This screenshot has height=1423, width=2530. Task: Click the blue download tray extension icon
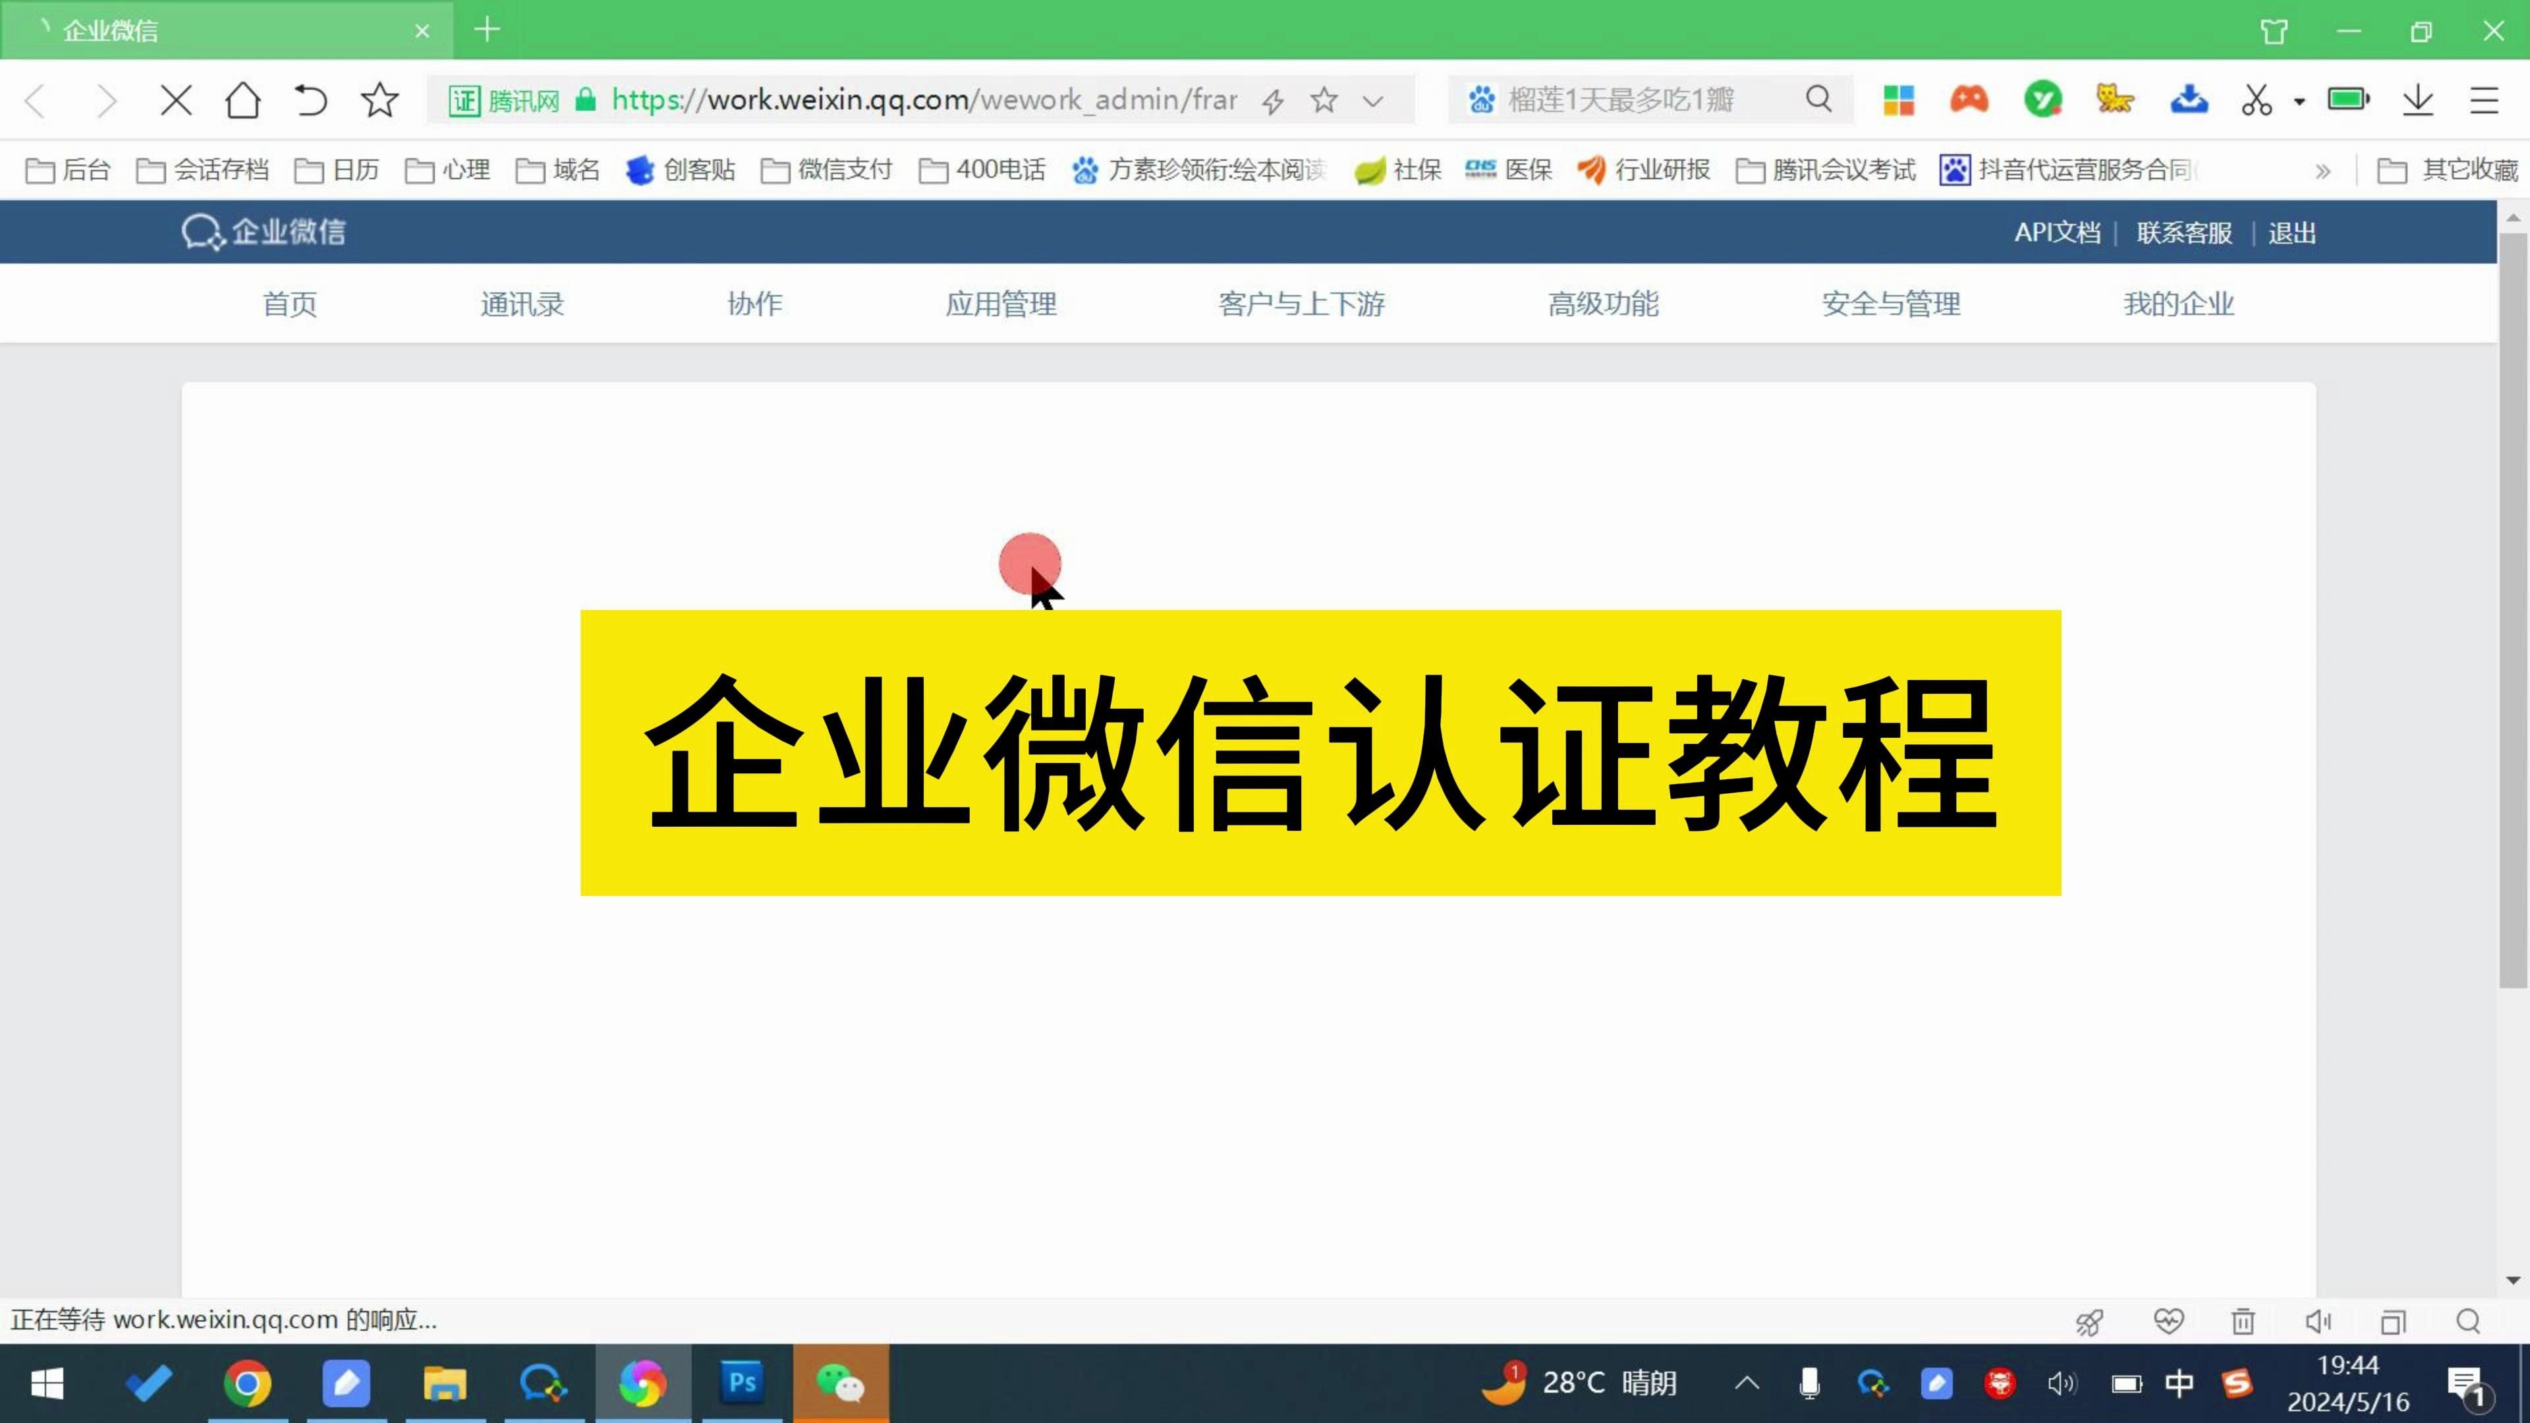[x=2189, y=99]
